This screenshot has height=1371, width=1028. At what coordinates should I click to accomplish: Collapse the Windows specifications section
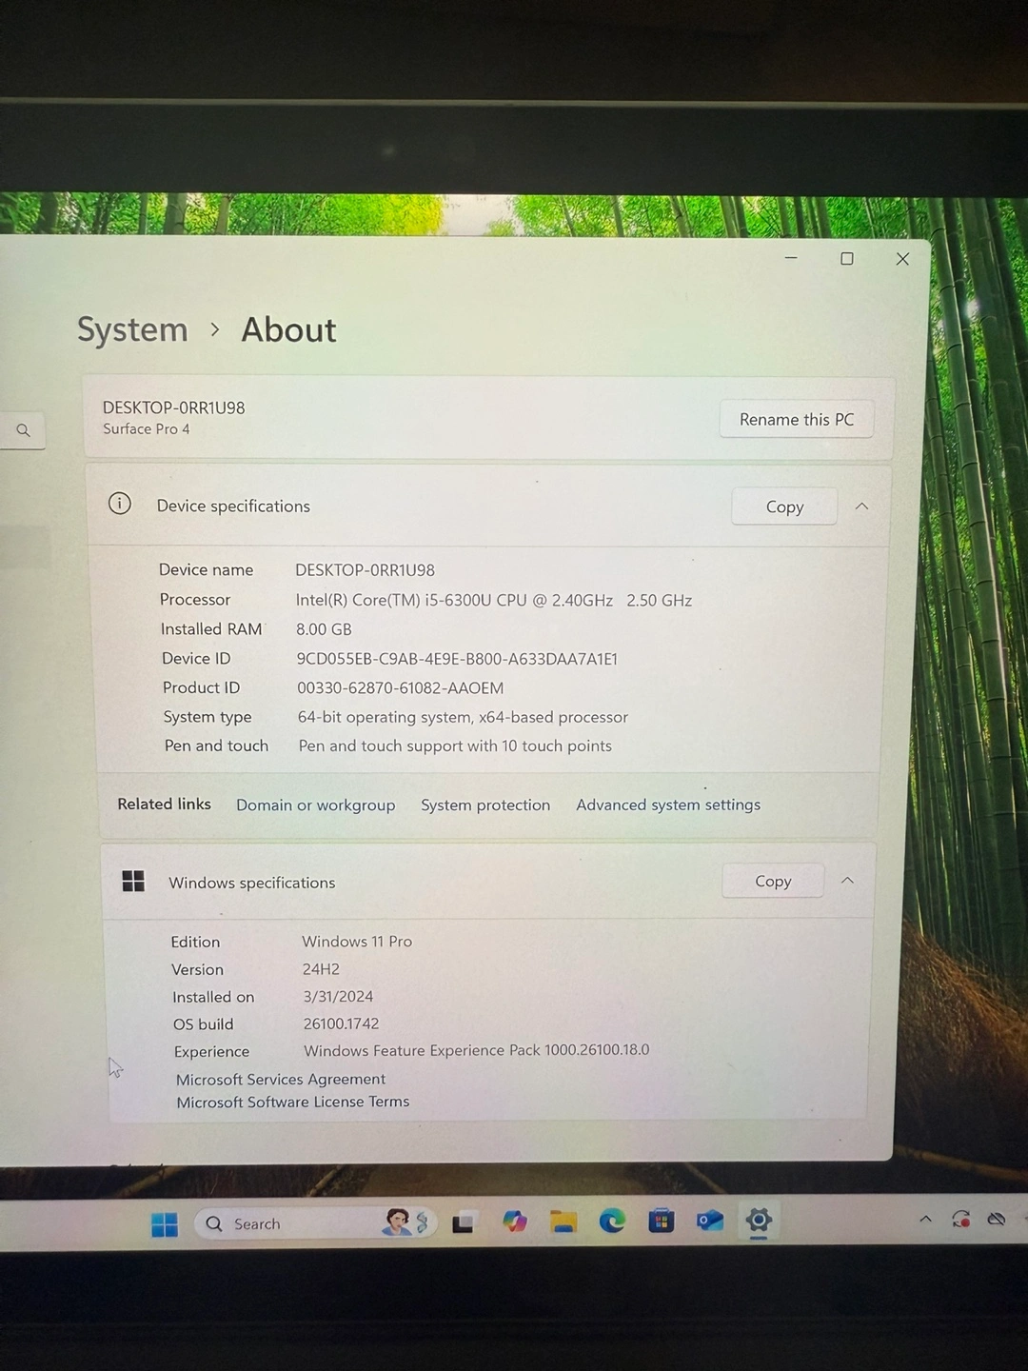[x=847, y=881]
